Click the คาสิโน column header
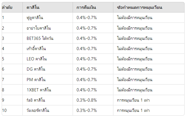Image resolution: width=186 pixels, height=117 pixels. [x=48, y=7]
